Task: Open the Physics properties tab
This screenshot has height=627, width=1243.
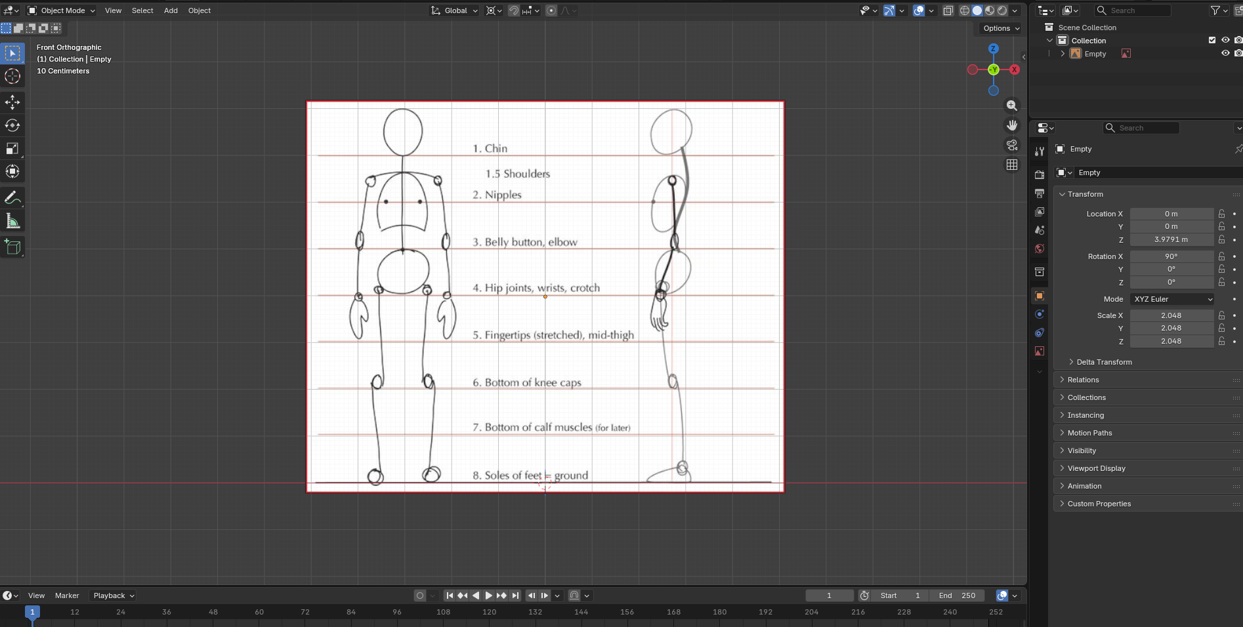Action: click(1040, 314)
